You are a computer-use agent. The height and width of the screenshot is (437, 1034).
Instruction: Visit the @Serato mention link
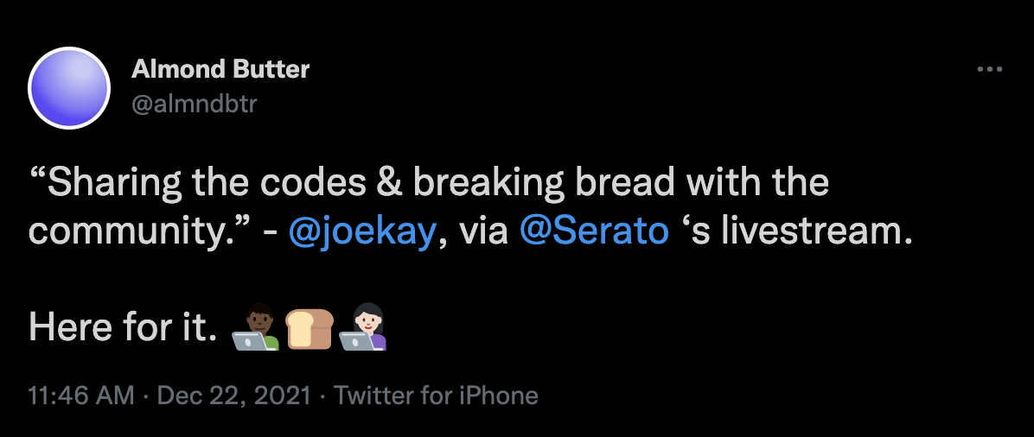595,233
